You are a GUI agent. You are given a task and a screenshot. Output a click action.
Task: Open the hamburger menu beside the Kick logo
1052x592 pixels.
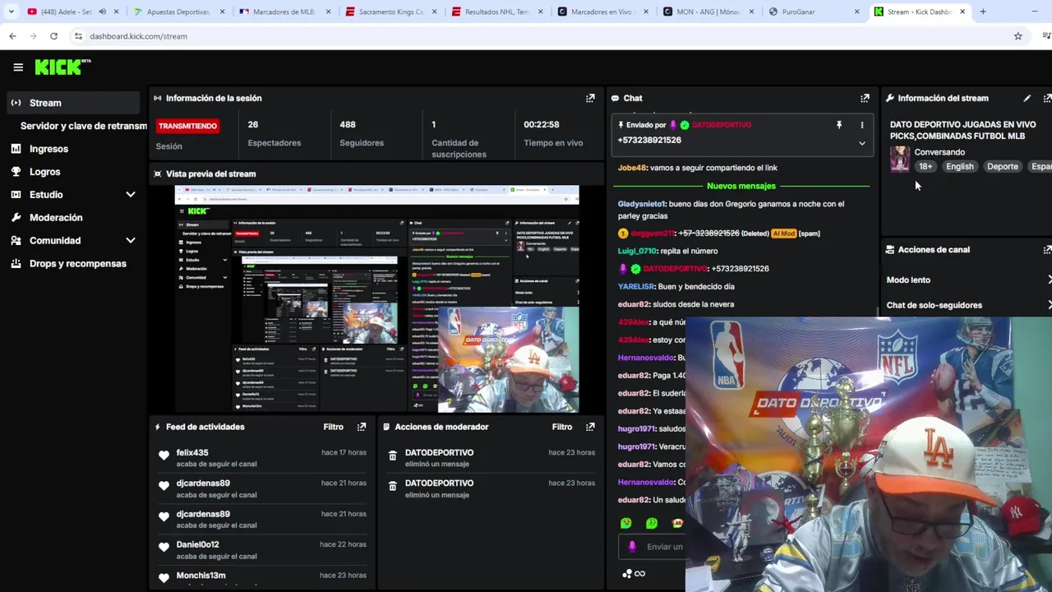point(18,67)
